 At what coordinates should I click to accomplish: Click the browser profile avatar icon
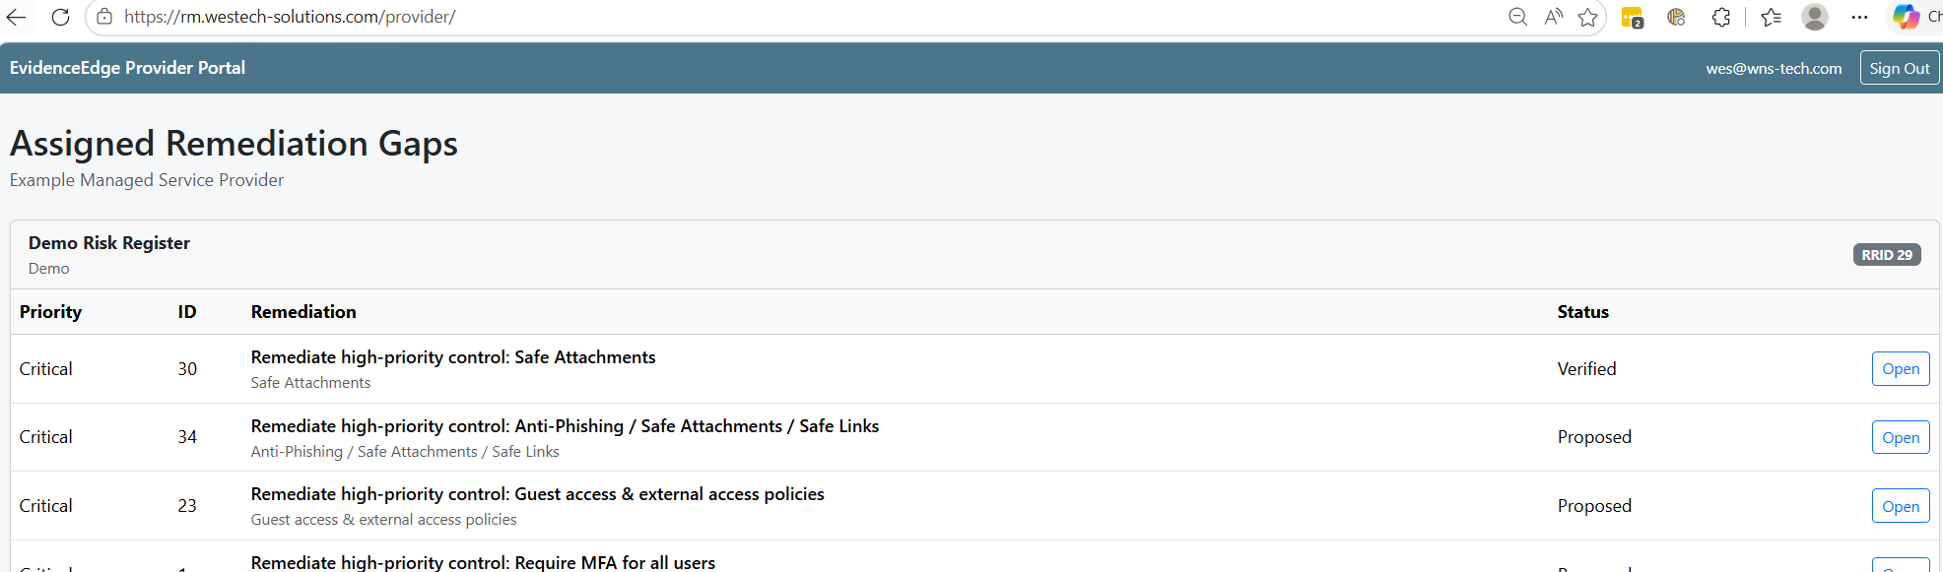click(x=1814, y=17)
